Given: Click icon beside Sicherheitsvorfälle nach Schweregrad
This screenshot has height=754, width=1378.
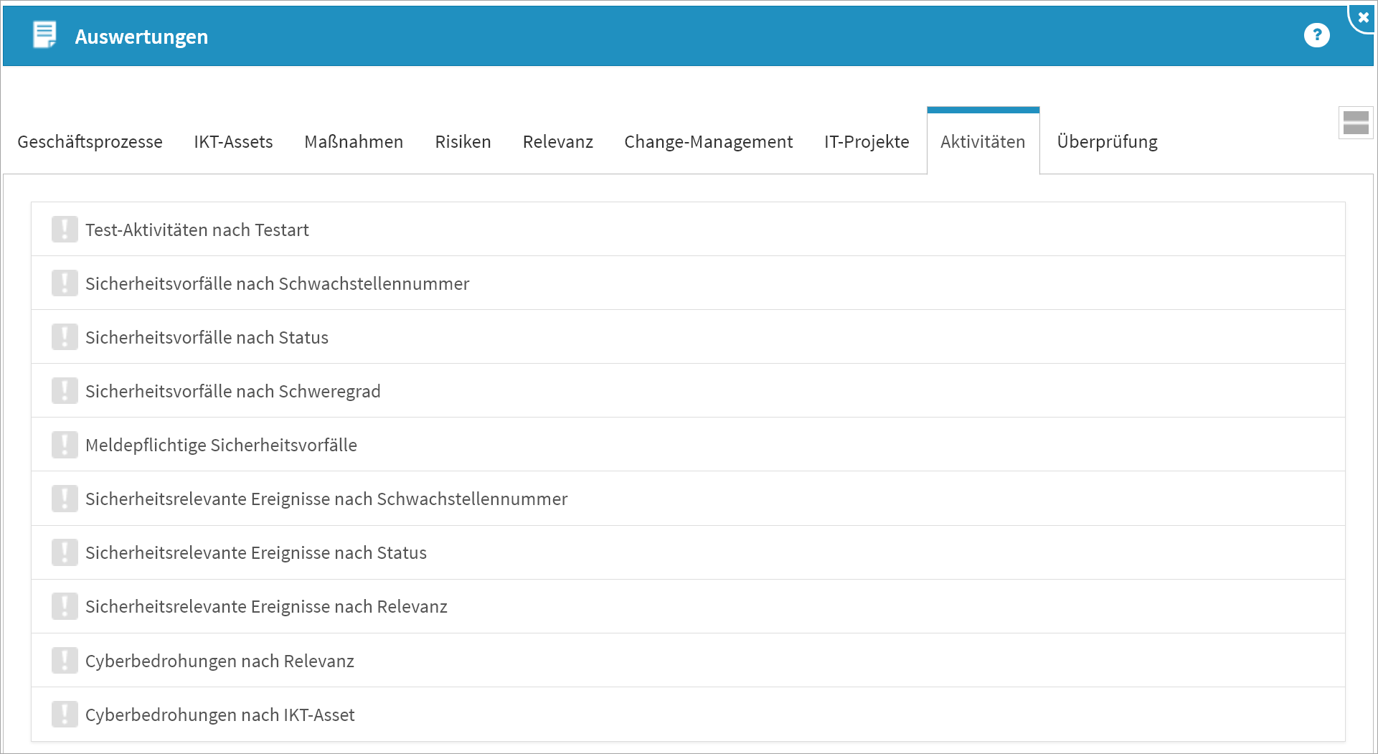Looking at the screenshot, I should (x=65, y=391).
